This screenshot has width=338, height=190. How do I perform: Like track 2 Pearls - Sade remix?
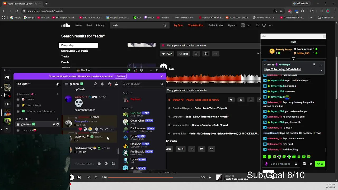(231, 100)
